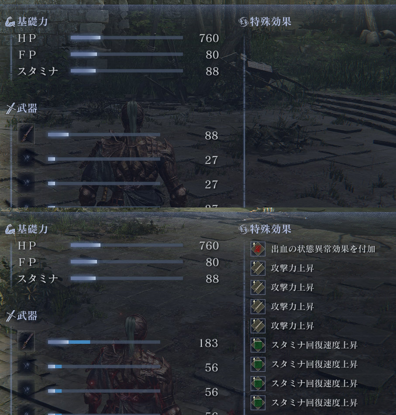This screenshot has width=396, height=415.
Task: Select the weapon thumbnail with attack value 183
Action: (26, 342)
